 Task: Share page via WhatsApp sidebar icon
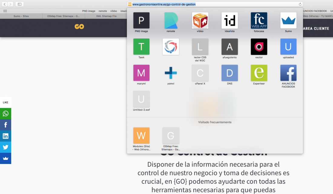click(5, 114)
